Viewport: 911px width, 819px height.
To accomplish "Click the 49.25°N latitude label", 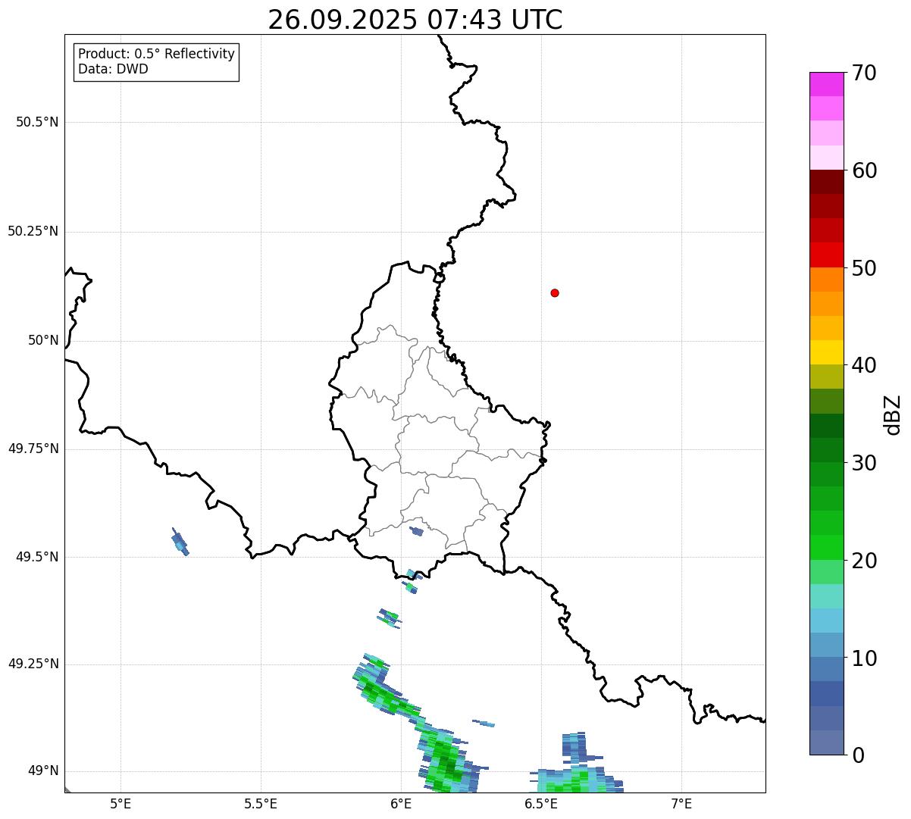I will click(33, 664).
